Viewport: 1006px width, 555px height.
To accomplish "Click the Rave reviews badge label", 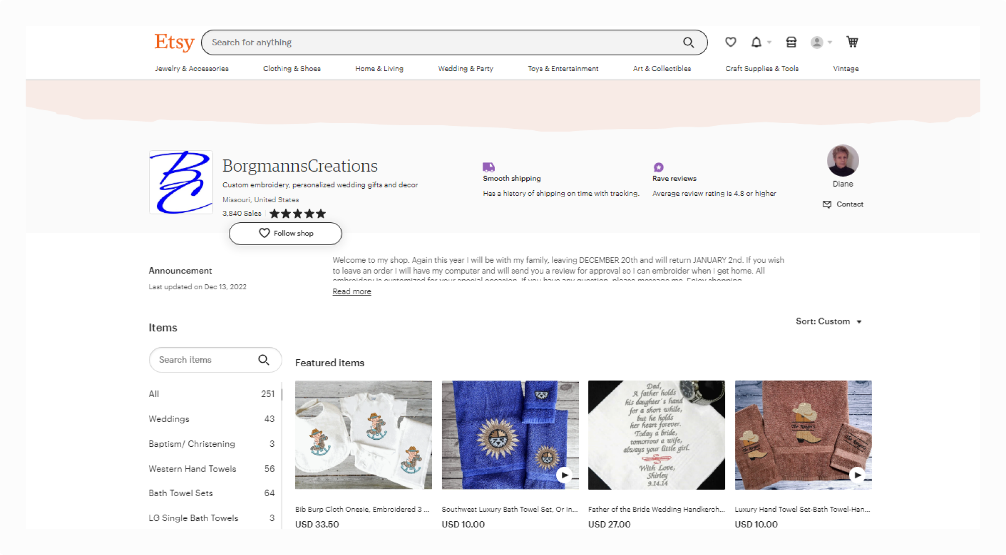I will 674,179.
